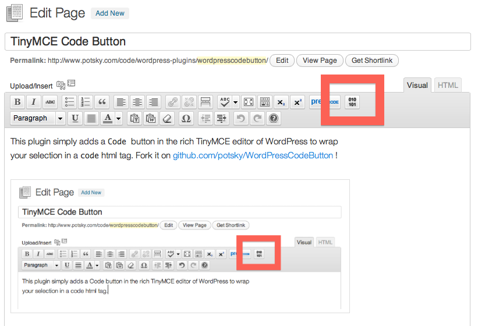Align text left in the main editor toolbar

click(121, 102)
